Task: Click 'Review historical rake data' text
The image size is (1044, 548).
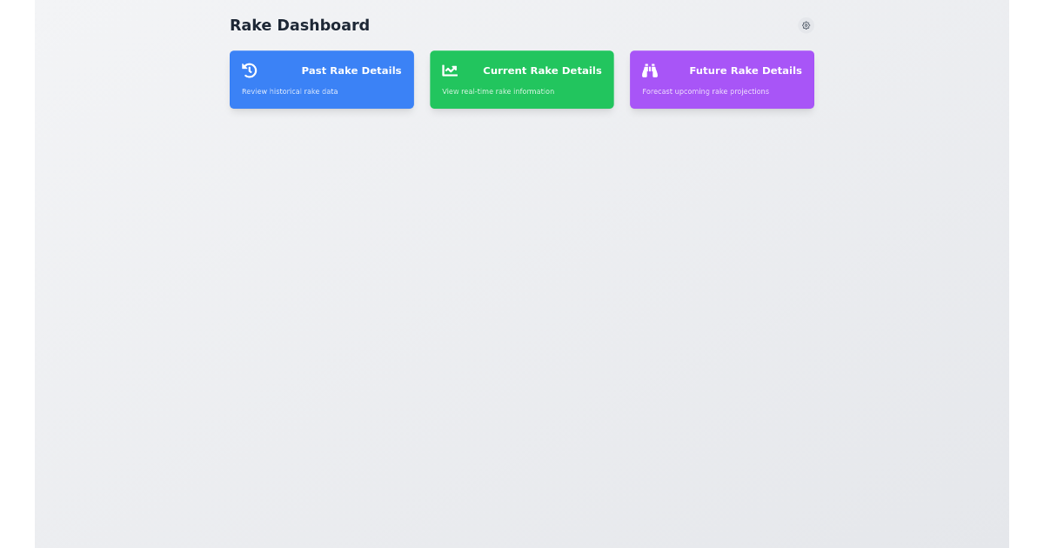Action: point(289,91)
